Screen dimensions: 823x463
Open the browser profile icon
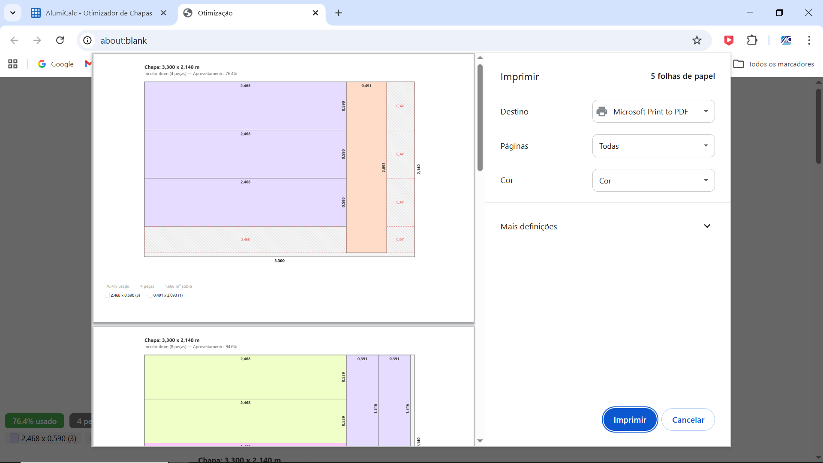(786, 40)
